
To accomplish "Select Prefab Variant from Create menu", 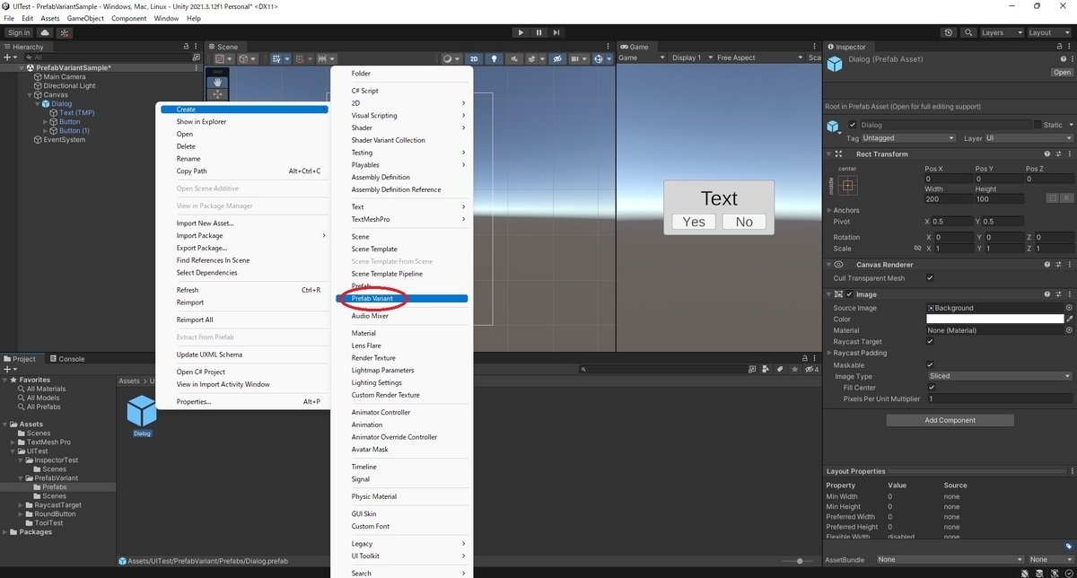I will (x=401, y=298).
